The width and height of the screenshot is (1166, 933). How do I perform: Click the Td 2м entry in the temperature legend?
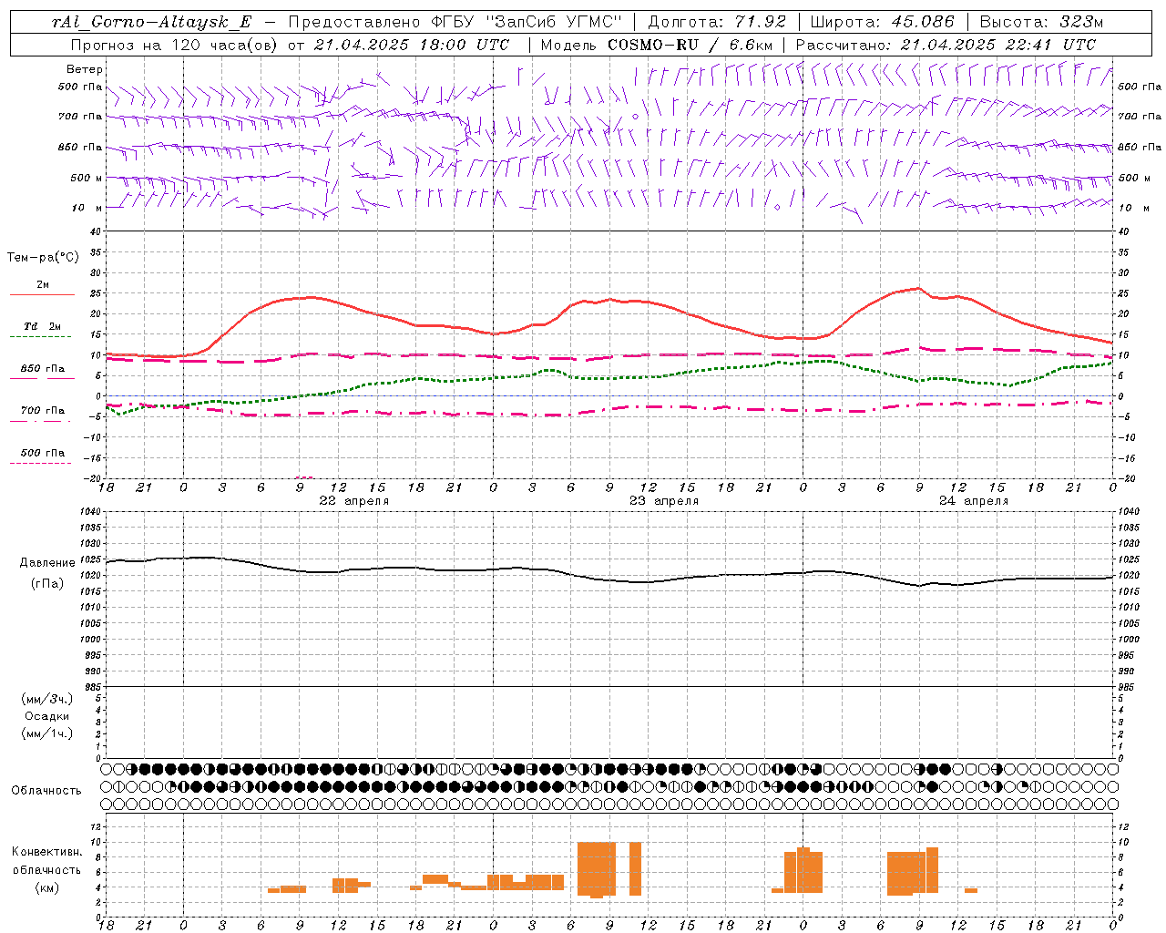point(43,326)
